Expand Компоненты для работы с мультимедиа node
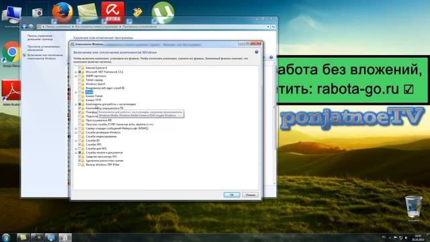This screenshot has height=242, width=430. point(76,104)
